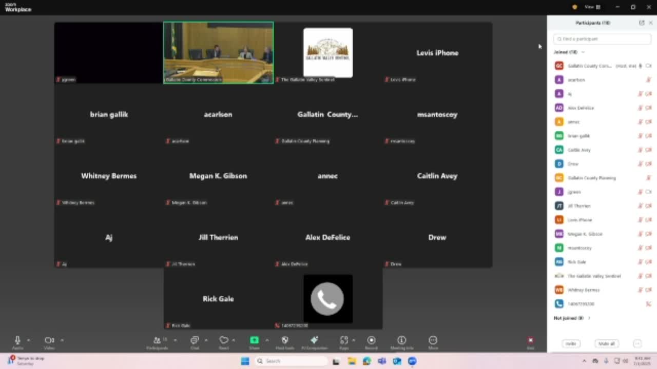This screenshot has height=369, width=657.
Task: Toggle the muted microphone icon for Caitlin Avey row
Action: (641, 150)
